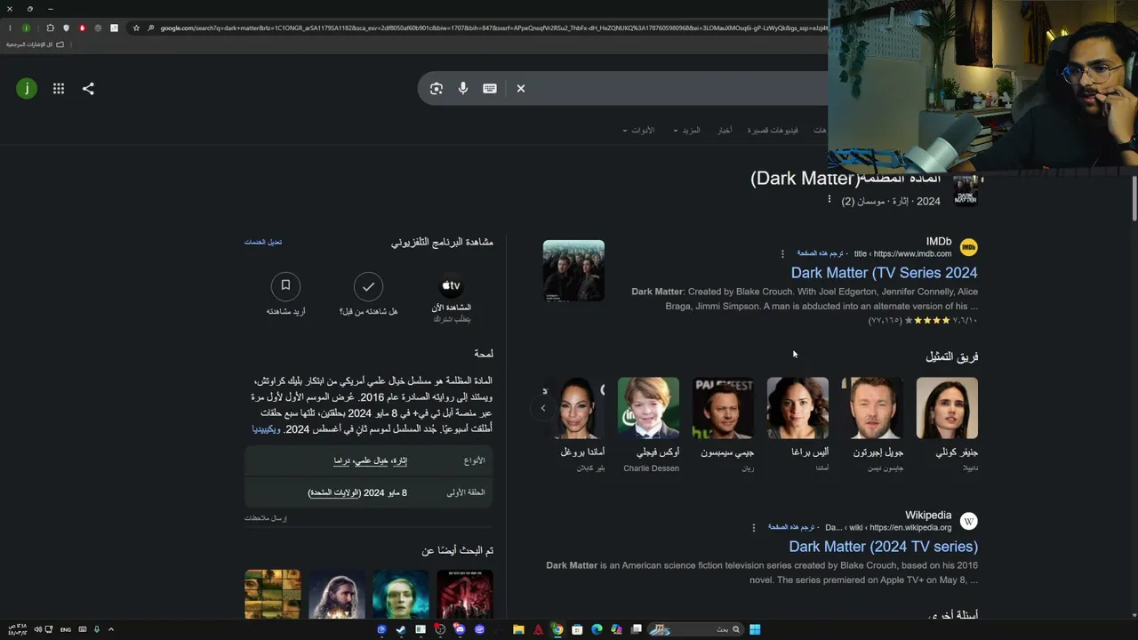The width and height of the screenshot is (1138, 640).
Task: Open more options beside the 2024 subtitle
Action: (829, 200)
